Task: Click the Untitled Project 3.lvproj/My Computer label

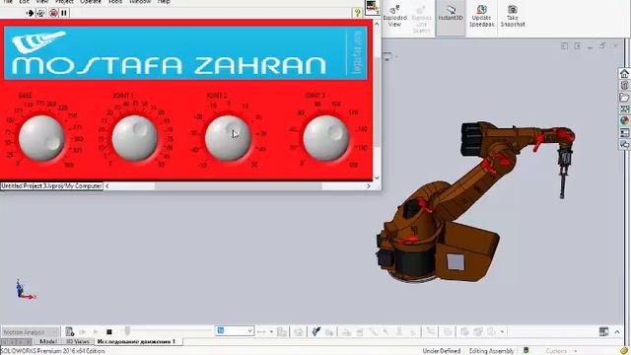Action: (x=51, y=186)
